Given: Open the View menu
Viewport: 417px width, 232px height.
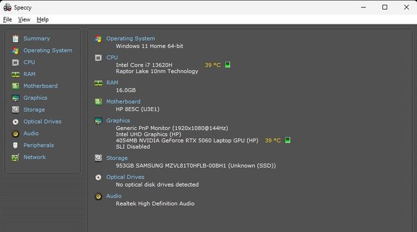Looking at the screenshot, I should pos(24,20).
